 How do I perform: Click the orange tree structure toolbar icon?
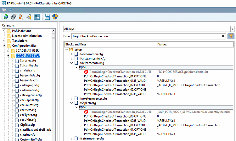21,17
